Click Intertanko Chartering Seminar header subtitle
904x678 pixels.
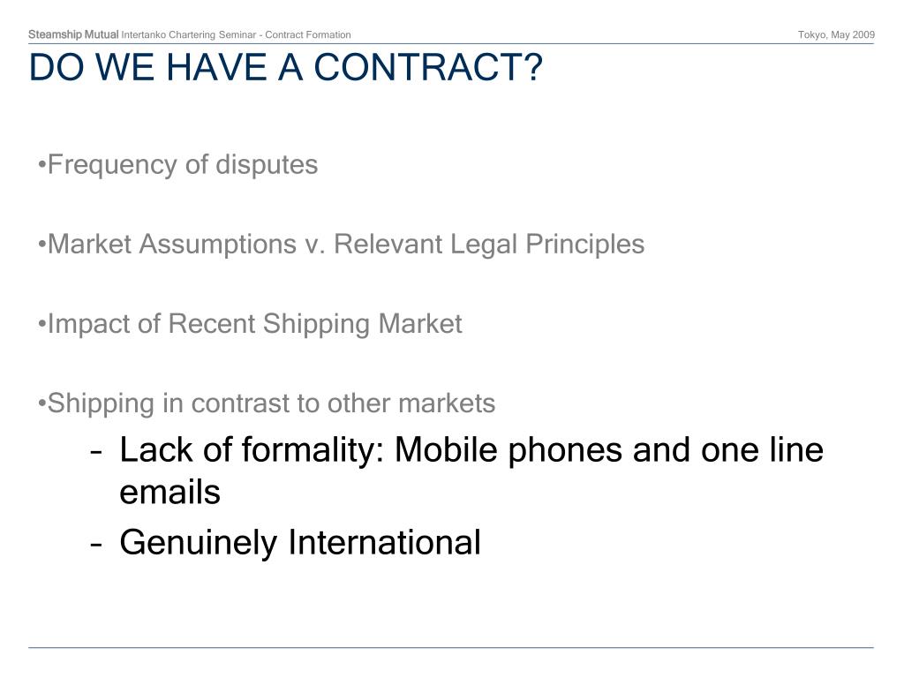[x=189, y=35]
